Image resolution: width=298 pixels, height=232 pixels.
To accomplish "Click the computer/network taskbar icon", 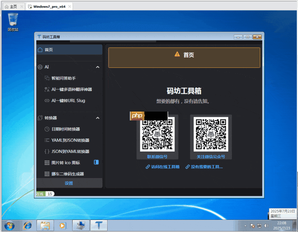I will (81, 225).
